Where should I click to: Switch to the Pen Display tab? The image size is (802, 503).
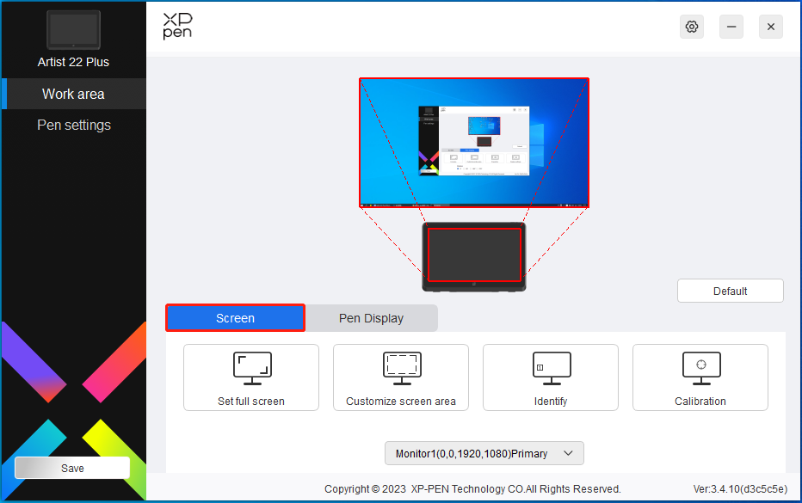(371, 318)
